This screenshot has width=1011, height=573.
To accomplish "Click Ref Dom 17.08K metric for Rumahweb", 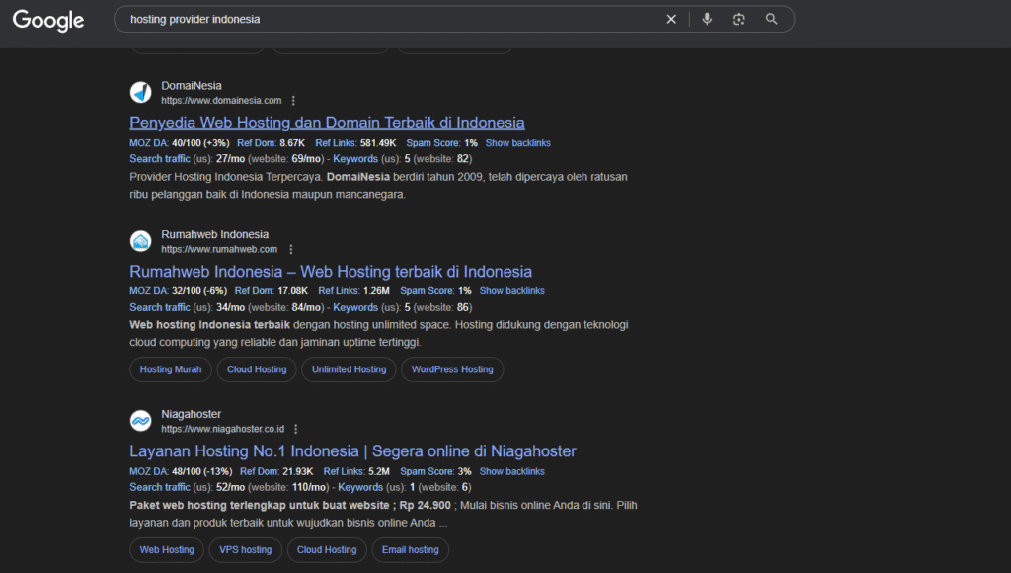I will [272, 291].
